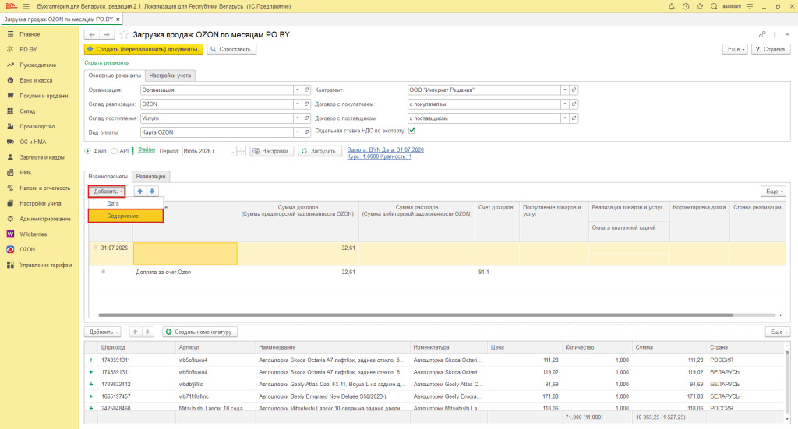Screen dimensions: 798x429
Task: Move row down with blue arrow
Action: tap(152, 192)
